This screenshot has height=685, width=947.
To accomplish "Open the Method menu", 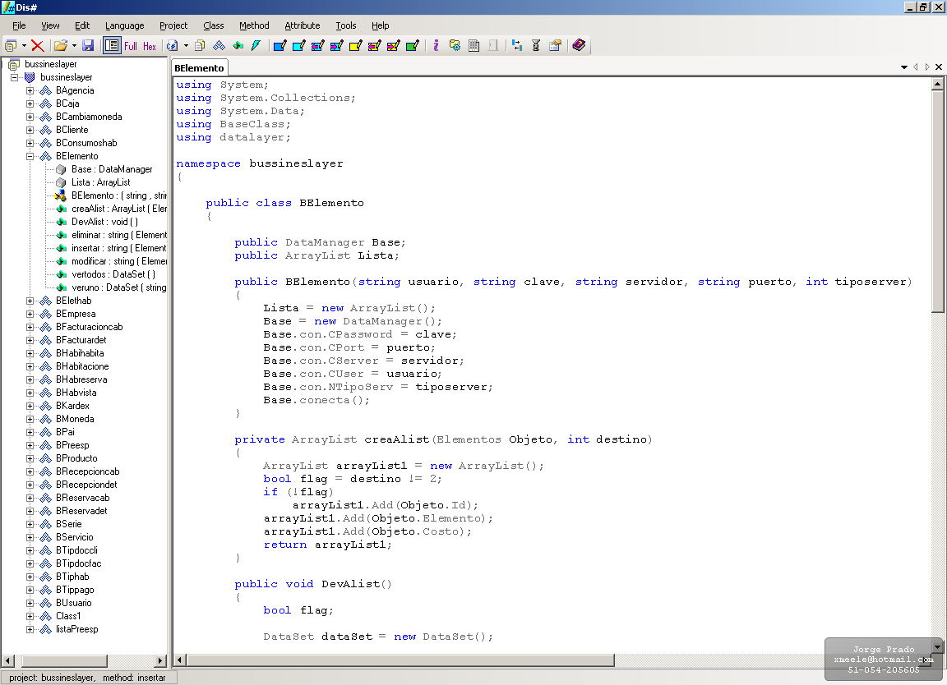I will pyautogui.click(x=254, y=25).
